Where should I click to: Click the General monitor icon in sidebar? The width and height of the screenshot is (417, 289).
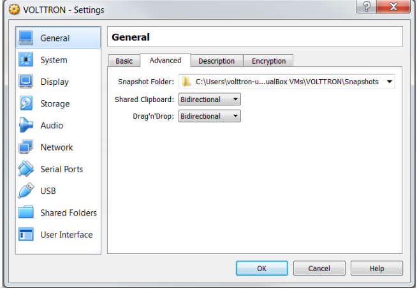(x=26, y=38)
